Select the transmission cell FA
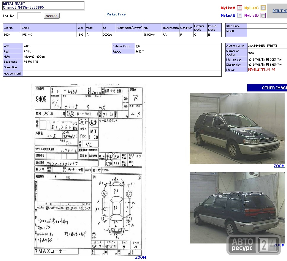 (x=171, y=35)
